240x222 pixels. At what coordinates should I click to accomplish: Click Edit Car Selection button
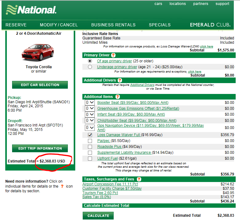coord(40,85)
